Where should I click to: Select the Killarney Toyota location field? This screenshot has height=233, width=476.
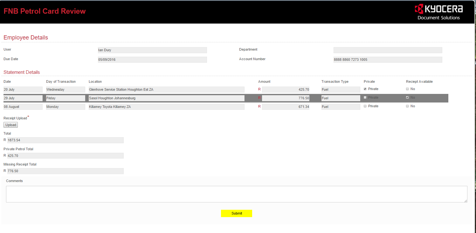pyautogui.click(x=166, y=107)
